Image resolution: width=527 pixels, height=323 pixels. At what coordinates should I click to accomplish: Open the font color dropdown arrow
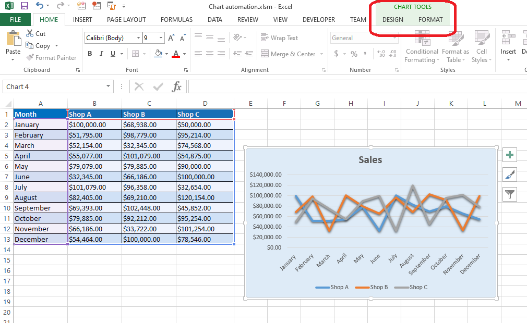[x=184, y=53]
